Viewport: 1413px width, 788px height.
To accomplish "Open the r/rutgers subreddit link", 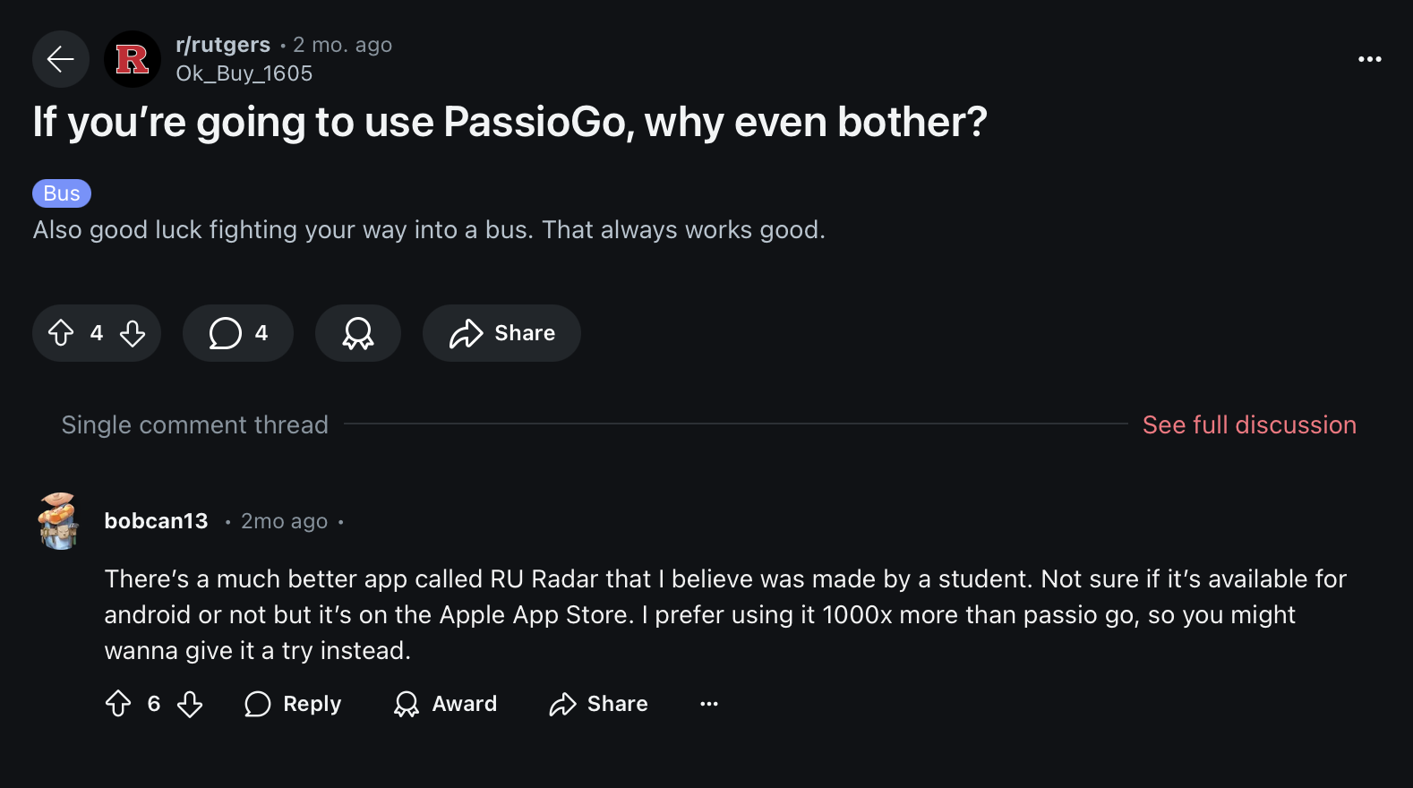I will coord(223,45).
